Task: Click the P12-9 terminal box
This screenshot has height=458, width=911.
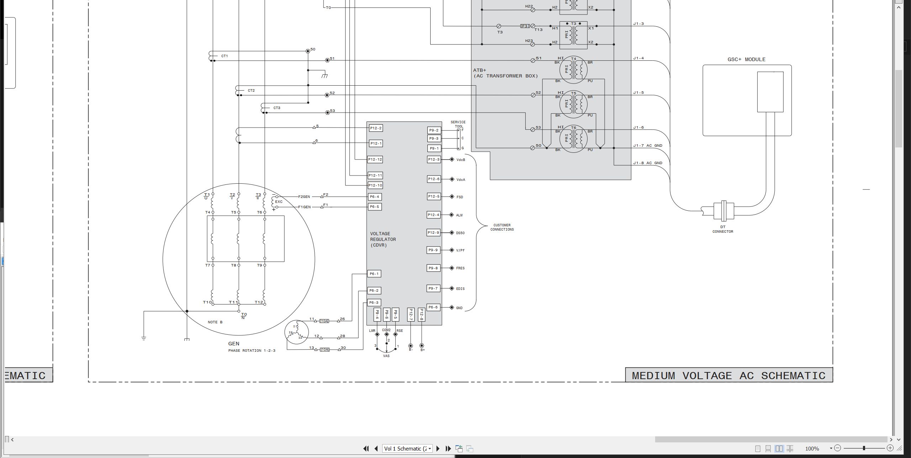Action: pos(433,232)
